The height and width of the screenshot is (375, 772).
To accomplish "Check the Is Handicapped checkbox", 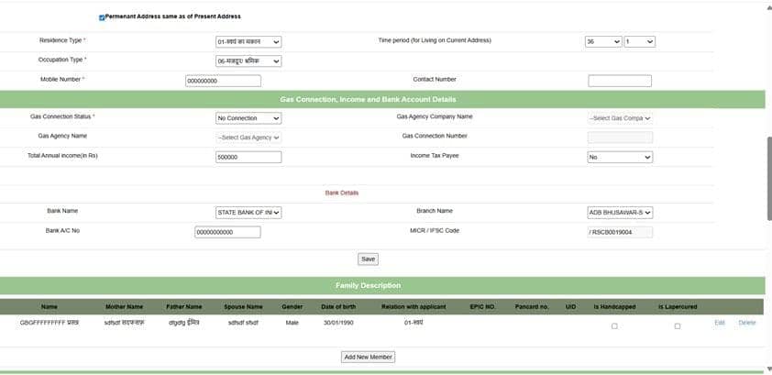I will (614, 325).
